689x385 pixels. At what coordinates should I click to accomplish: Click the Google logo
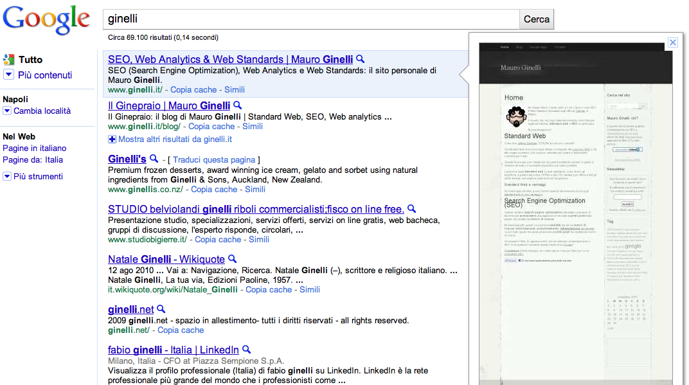coord(46,19)
